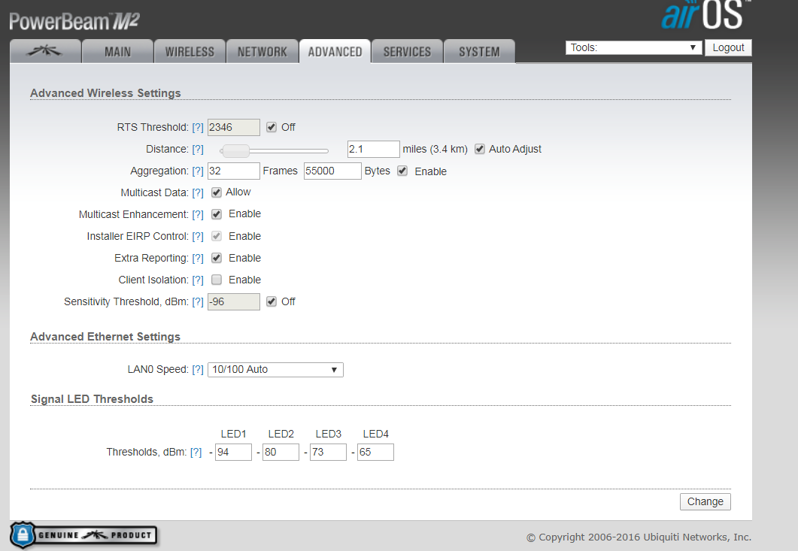Click the PowerBeam M2 title
Image resolution: width=798 pixels, height=551 pixels.
pyautogui.click(x=74, y=22)
